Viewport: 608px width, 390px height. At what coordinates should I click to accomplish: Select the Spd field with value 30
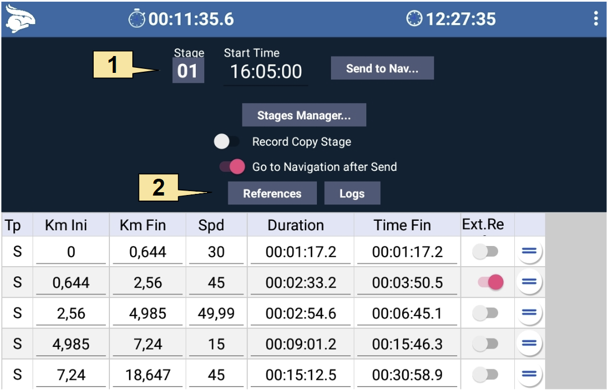216,252
